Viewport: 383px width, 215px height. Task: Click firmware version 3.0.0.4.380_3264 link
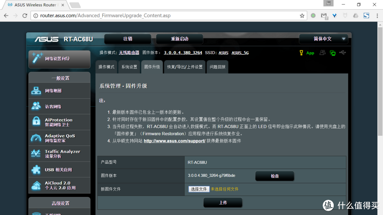pyautogui.click(x=183, y=53)
